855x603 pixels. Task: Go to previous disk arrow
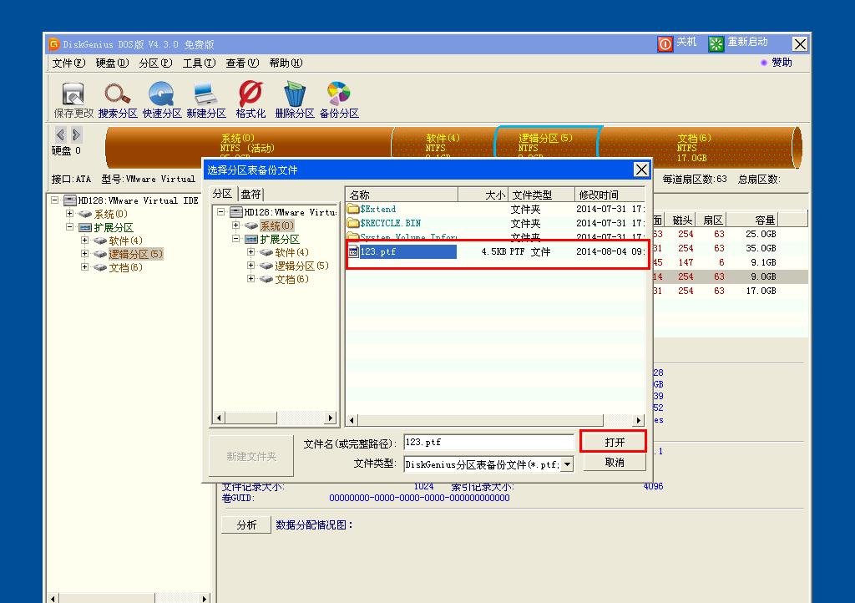coord(60,134)
